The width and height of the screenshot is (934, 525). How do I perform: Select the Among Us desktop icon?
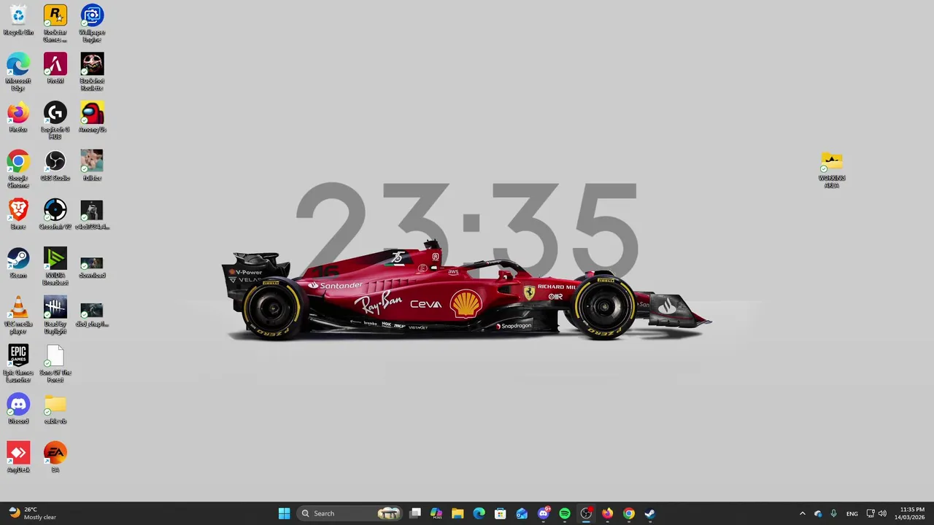tap(92, 117)
